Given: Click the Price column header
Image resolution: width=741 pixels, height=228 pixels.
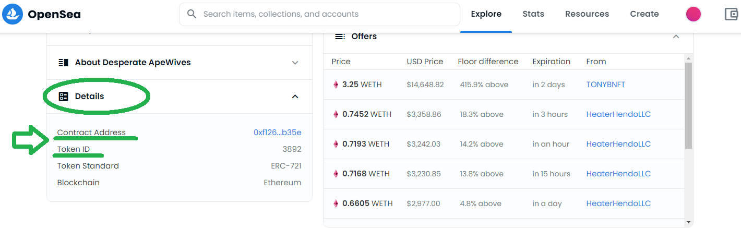Looking at the screenshot, I should click(x=341, y=62).
